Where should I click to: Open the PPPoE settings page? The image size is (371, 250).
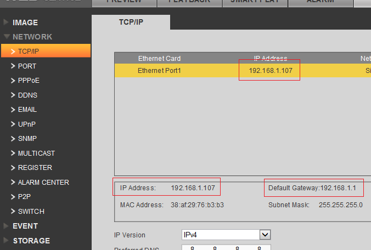click(29, 81)
